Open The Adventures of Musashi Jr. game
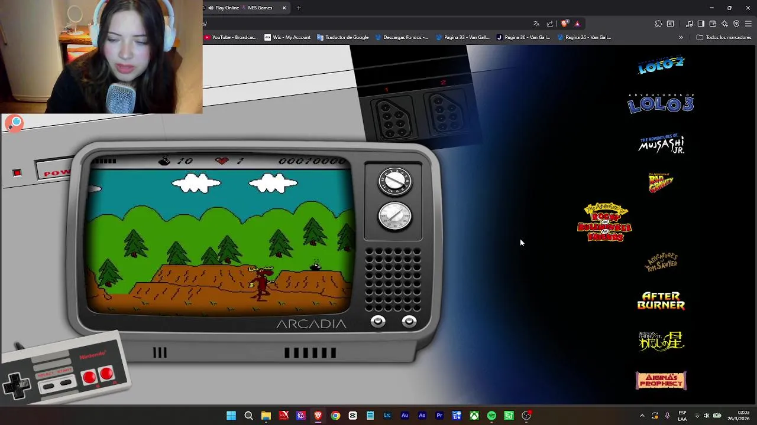Image resolution: width=757 pixels, height=425 pixels. [661, 144]
